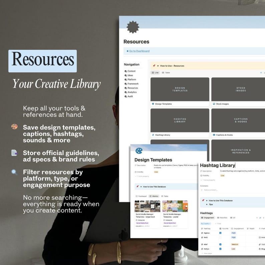Click the hash icon next to the Hashtag Library card label
The image size is (265, 265).
point(153,135)
